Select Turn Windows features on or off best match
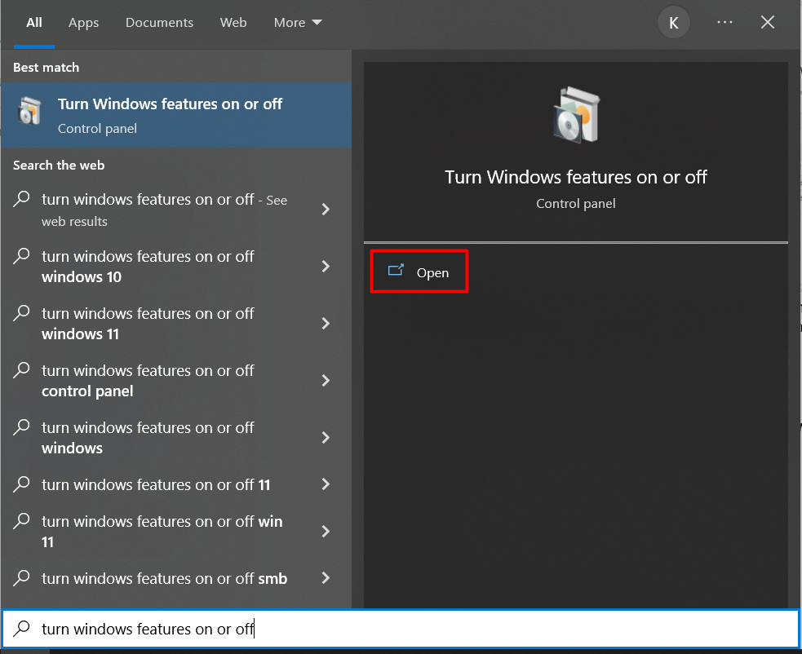 point(176,115)
